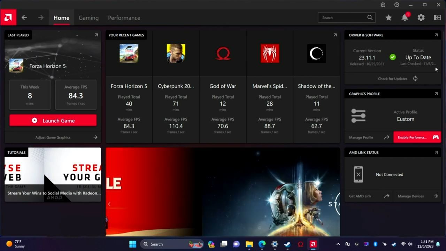The height and width of the screenshot is (251, 446).
Task: Click current version 23.11.1 text
Action: (x=367, y=58)
